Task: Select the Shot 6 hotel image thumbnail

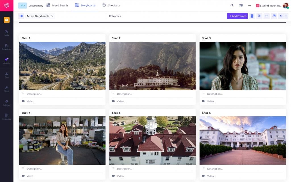Action: point(242,141)
